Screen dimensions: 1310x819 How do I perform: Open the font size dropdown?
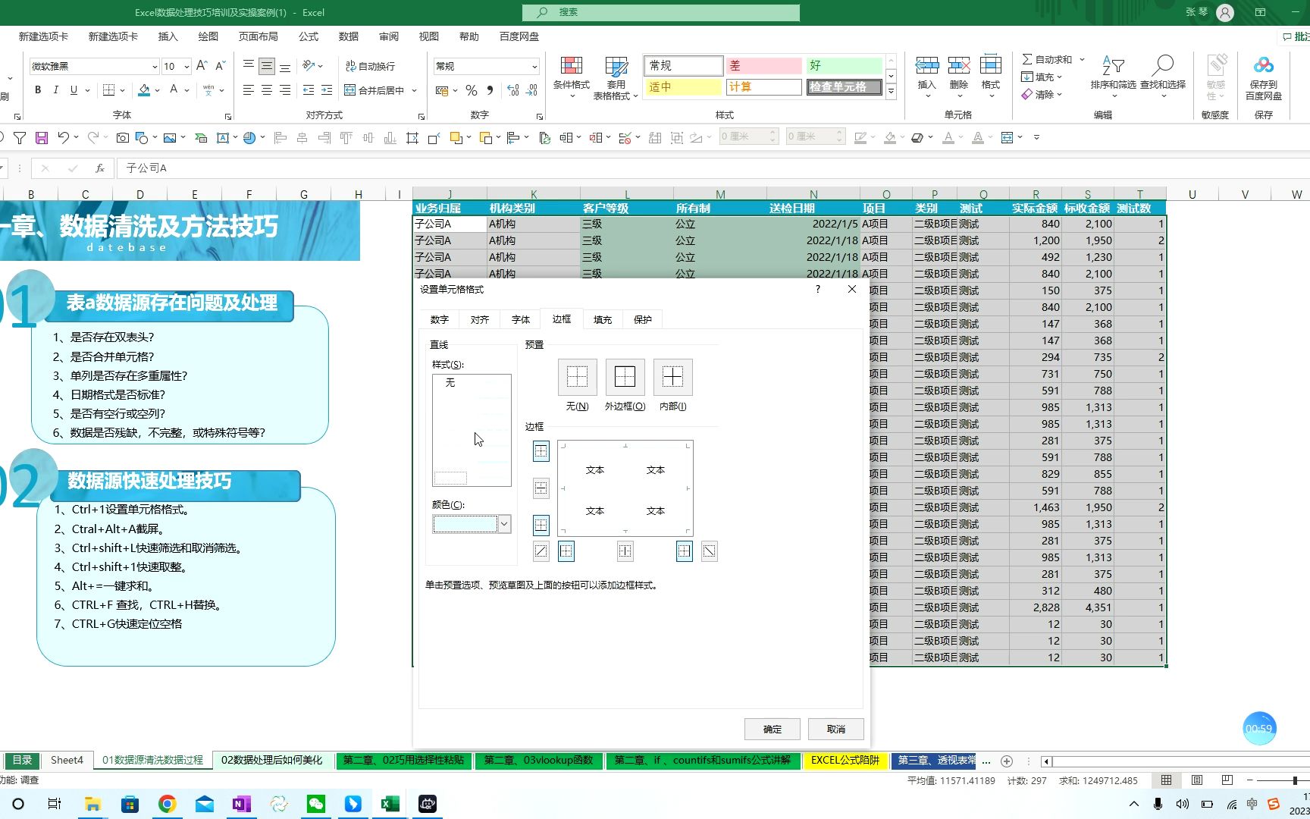click(186, 67)
